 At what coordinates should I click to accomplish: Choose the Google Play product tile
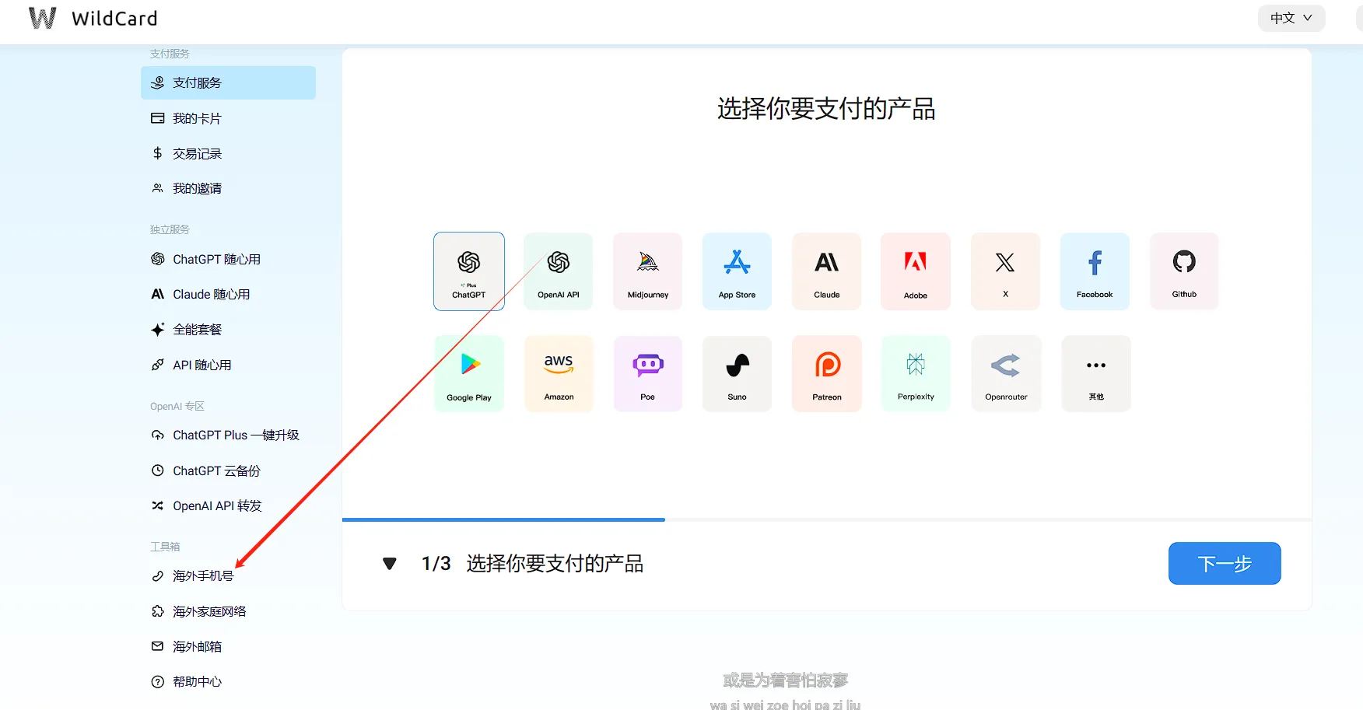(x=469, y=373)
